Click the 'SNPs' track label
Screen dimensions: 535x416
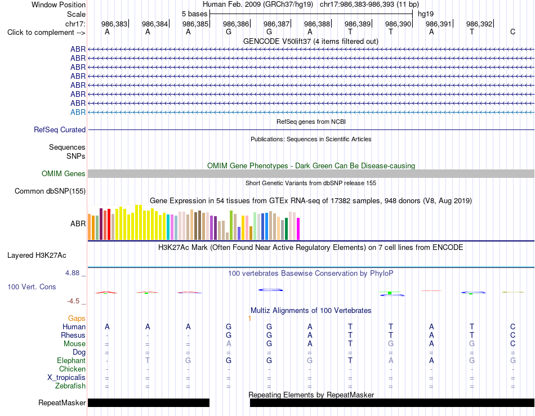click(x=76, y=156)
